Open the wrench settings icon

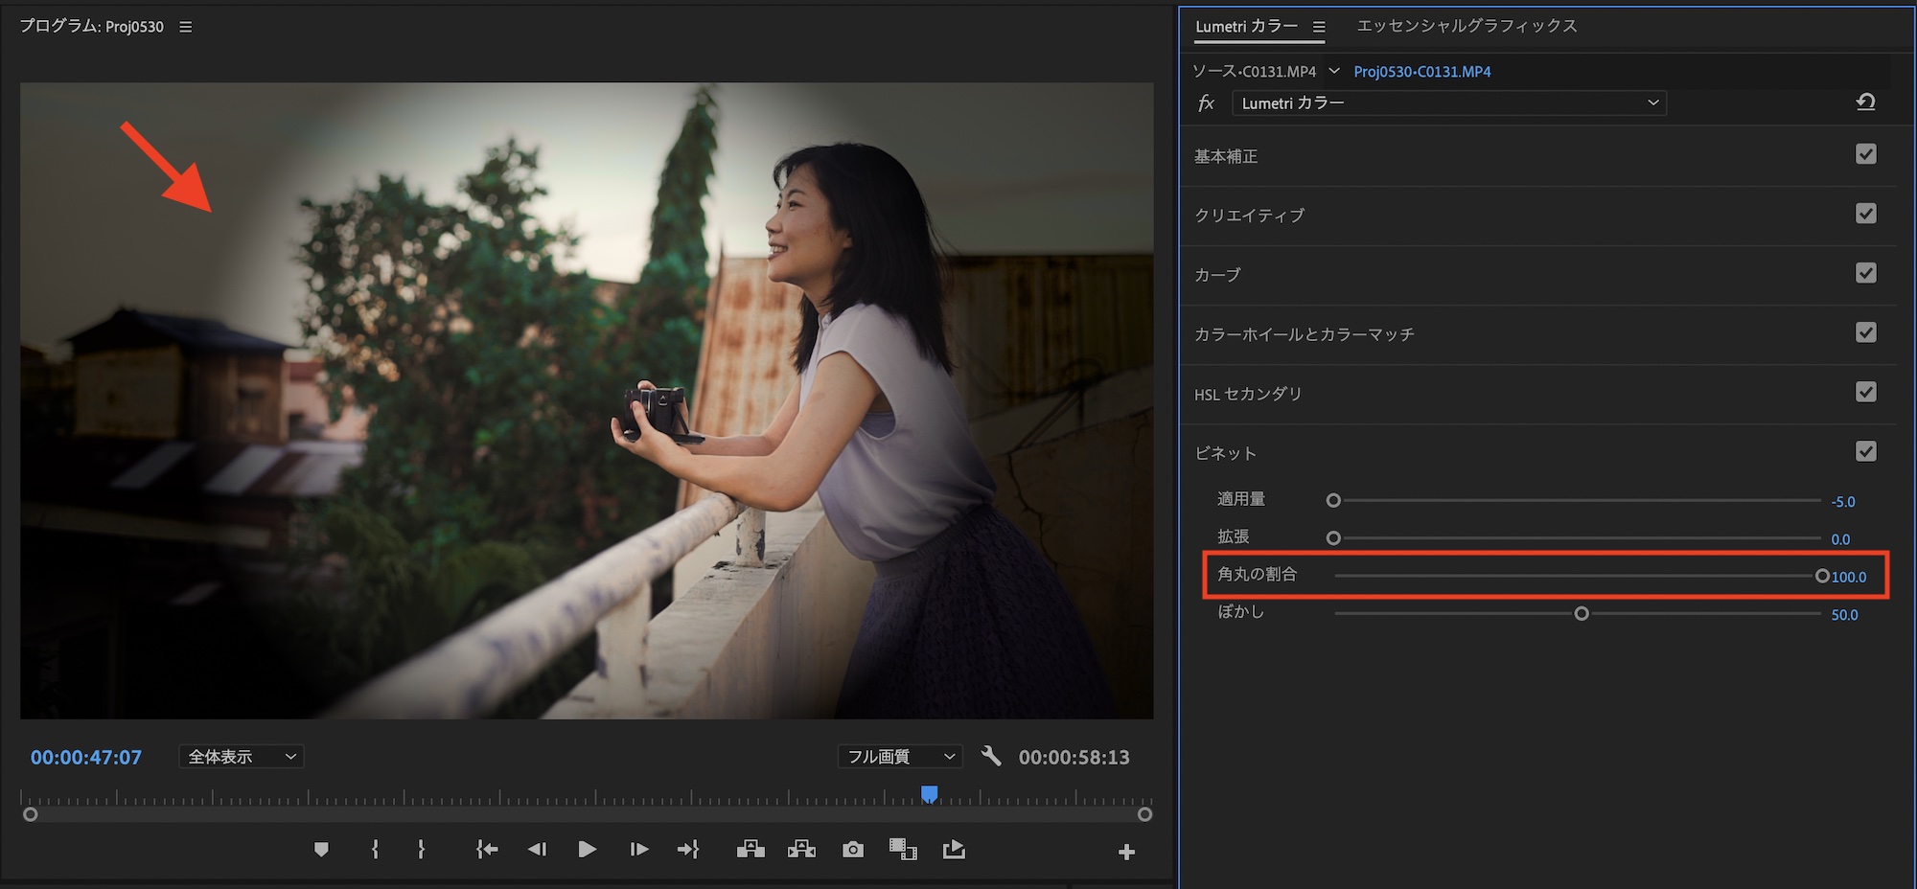(x=991, y=757)
